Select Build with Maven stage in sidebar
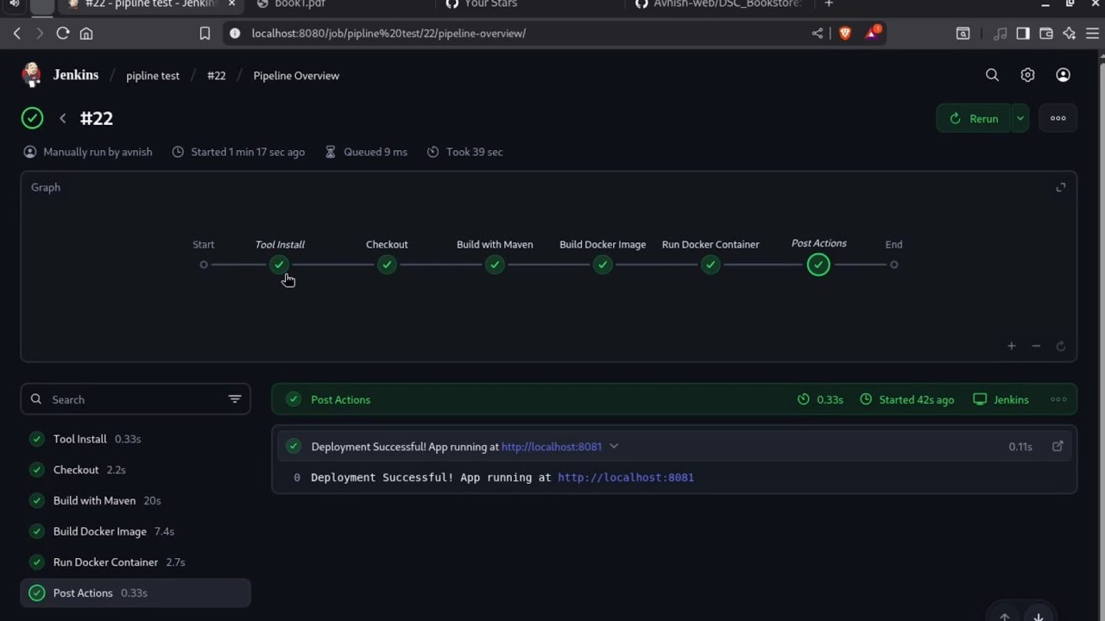1105x621 pixels. 136,500
